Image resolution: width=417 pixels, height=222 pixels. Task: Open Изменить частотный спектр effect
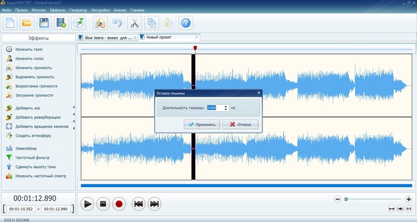(x=36, y=176)
